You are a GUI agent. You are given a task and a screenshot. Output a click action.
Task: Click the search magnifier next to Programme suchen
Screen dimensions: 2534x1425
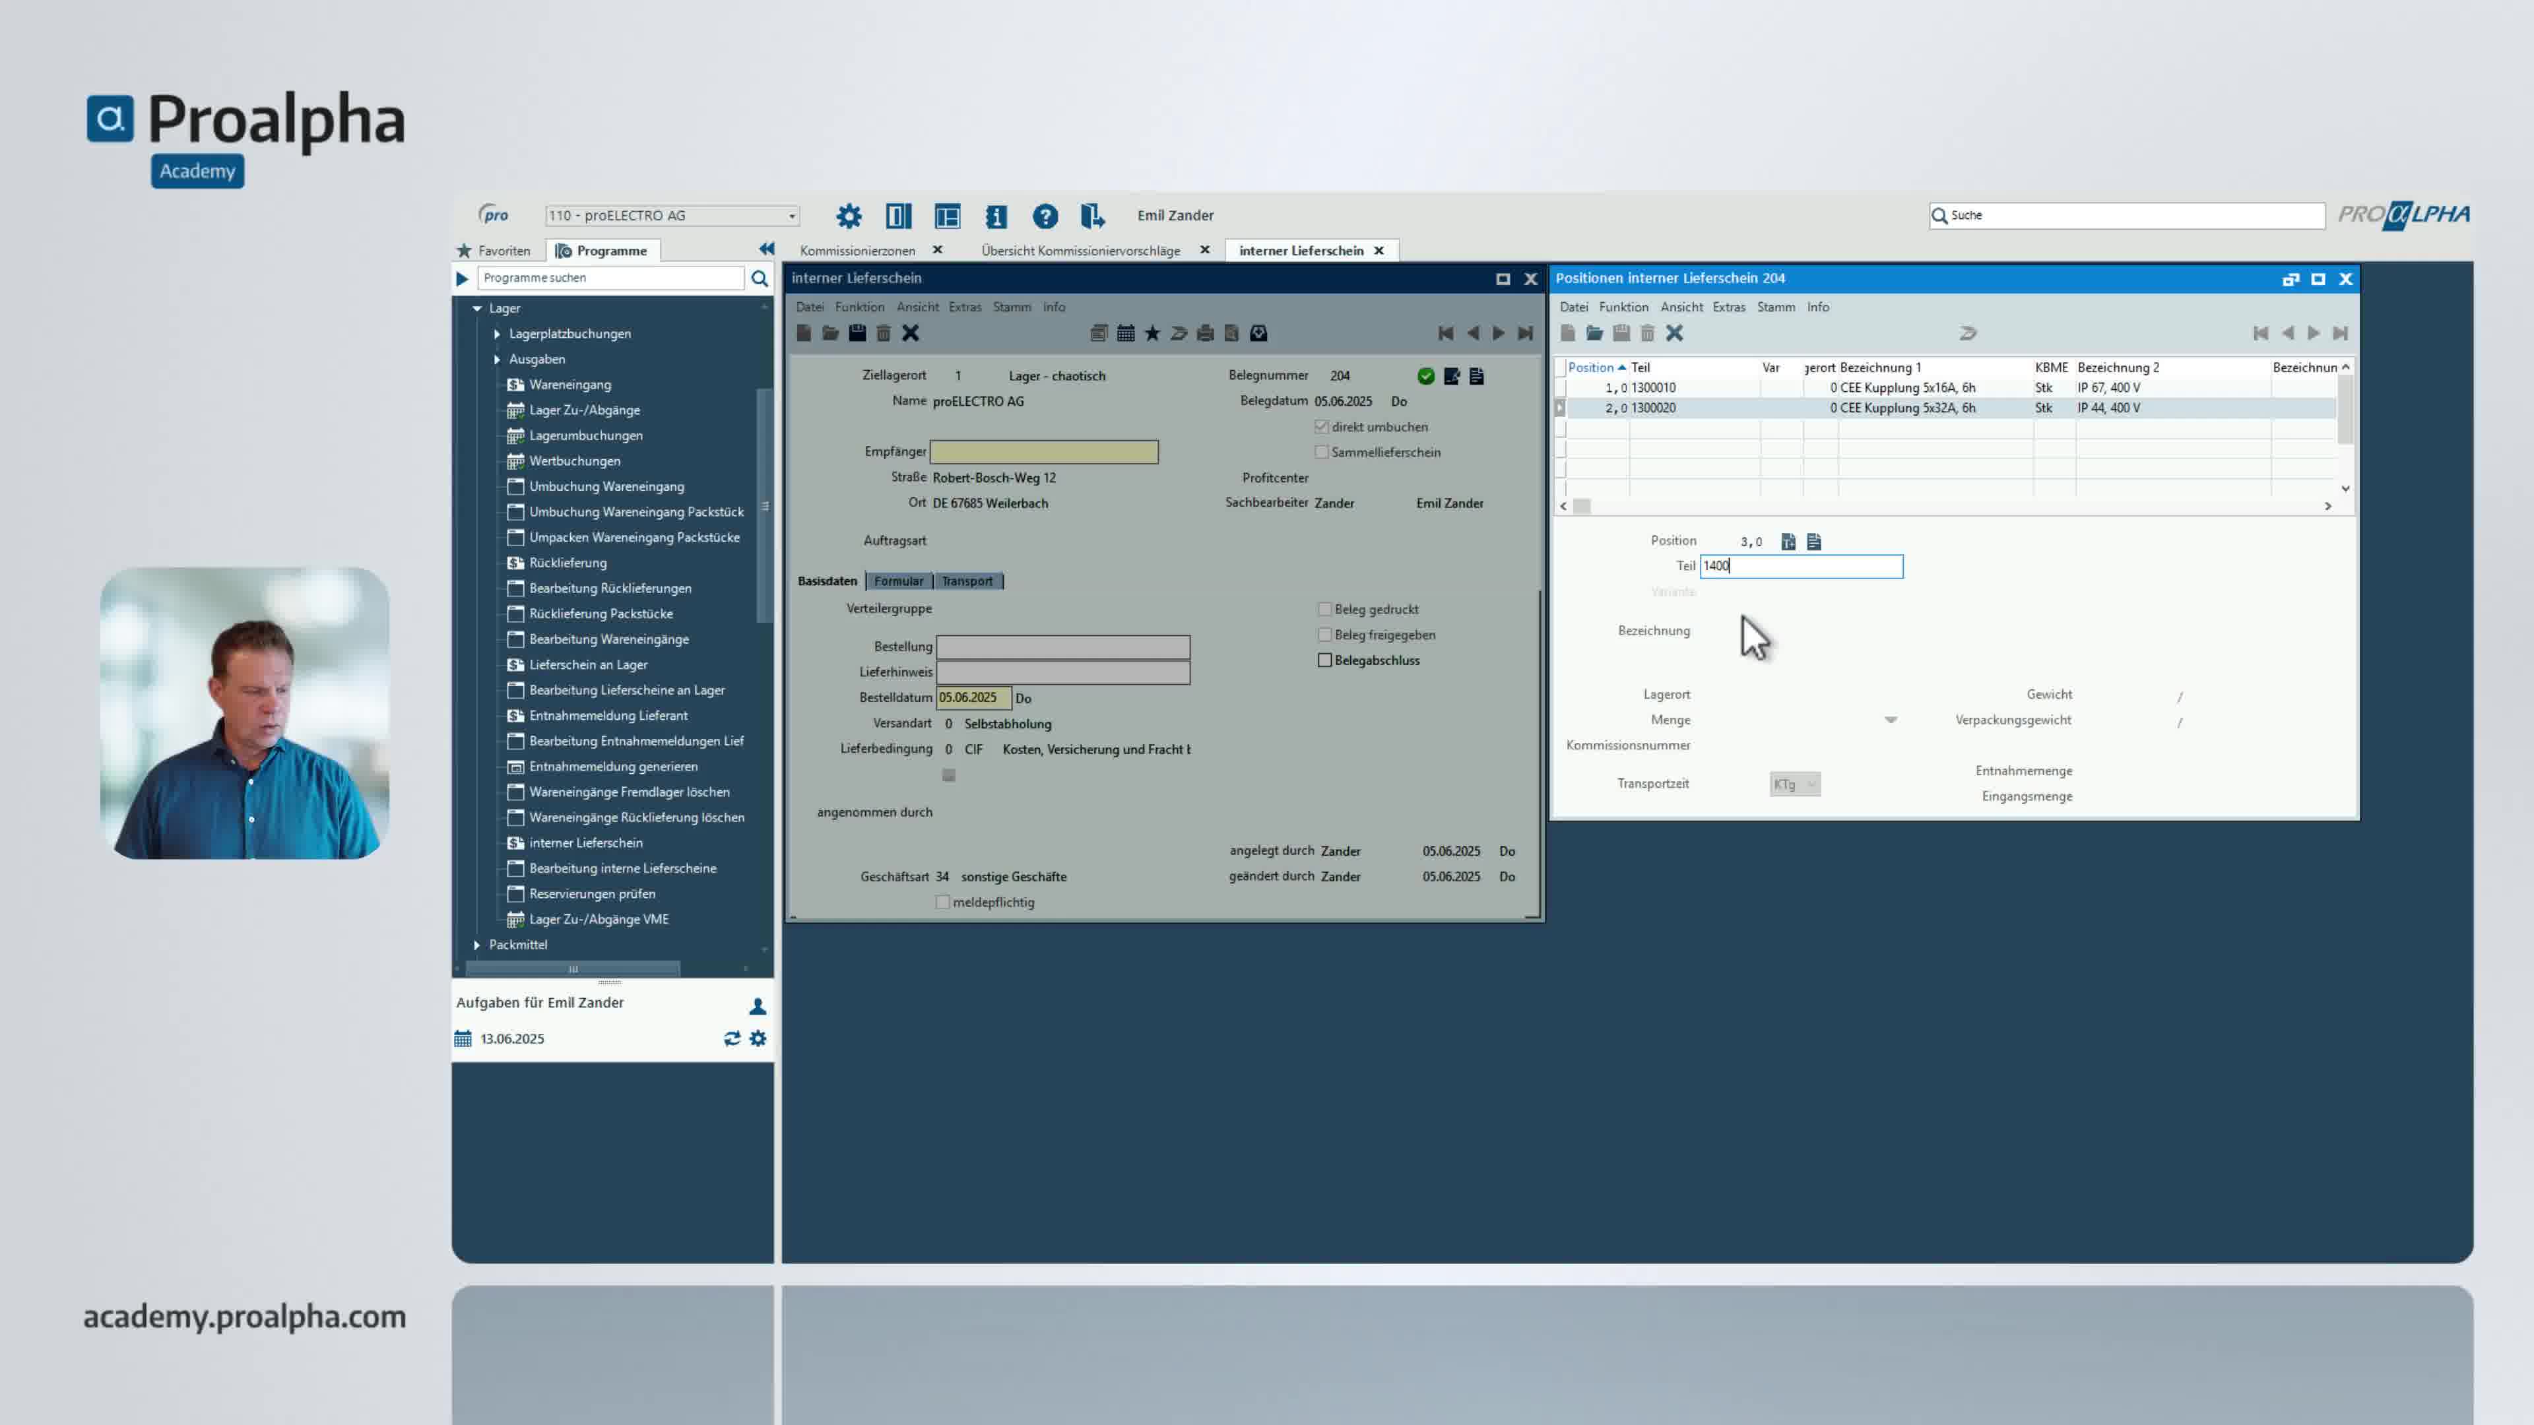(760, 278)
